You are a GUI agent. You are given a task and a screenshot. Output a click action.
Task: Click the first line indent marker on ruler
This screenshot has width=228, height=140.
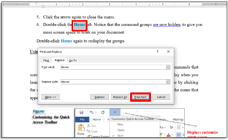coord(36,3)
